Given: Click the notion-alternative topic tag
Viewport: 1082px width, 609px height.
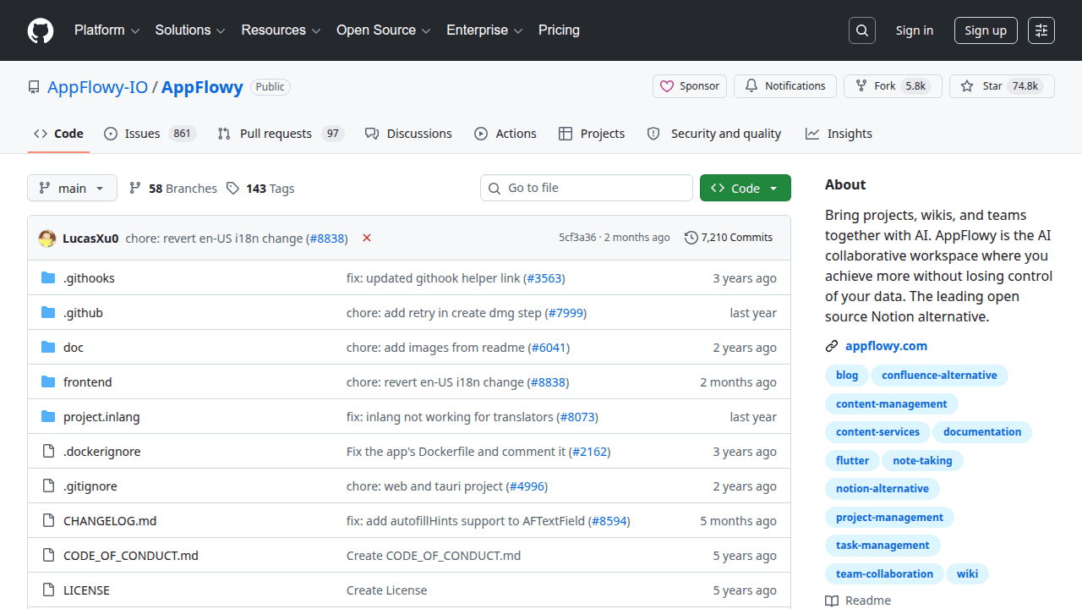Looking at the screenshot, I should (883, 489).
